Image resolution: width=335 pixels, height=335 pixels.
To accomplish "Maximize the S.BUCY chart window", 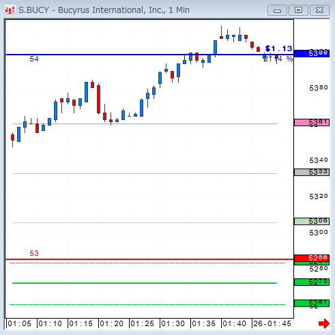I will click(298, 10).
